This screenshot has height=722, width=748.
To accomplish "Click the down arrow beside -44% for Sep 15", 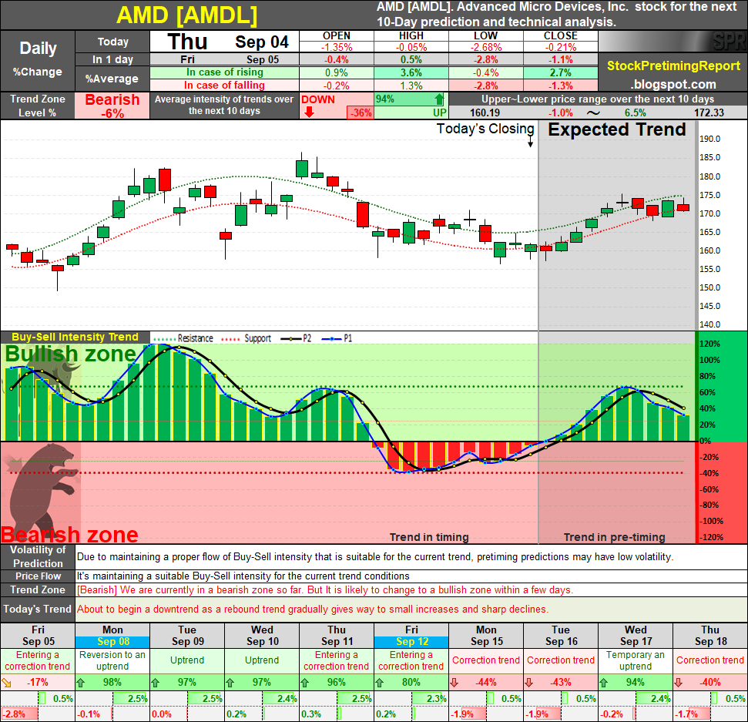I will (x=455, y=683).
